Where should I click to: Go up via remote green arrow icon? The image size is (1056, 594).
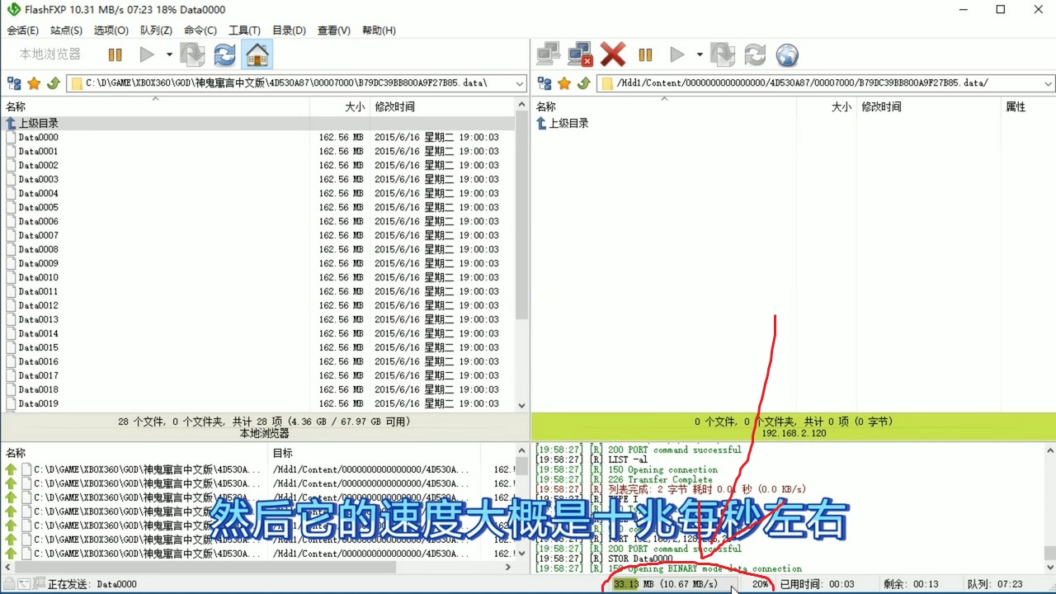tap(584, 83)
